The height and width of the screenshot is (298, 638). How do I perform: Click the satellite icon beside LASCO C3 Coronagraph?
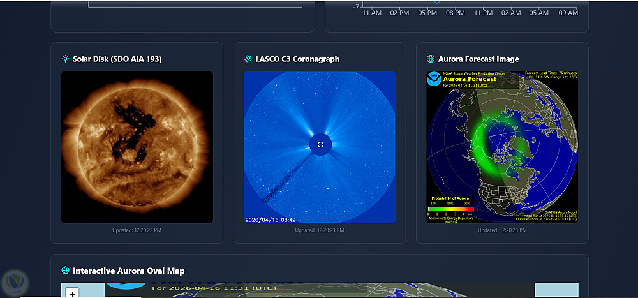coord(248,59)
